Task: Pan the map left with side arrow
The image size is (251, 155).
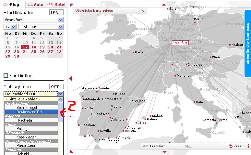Action: point(71,78)
